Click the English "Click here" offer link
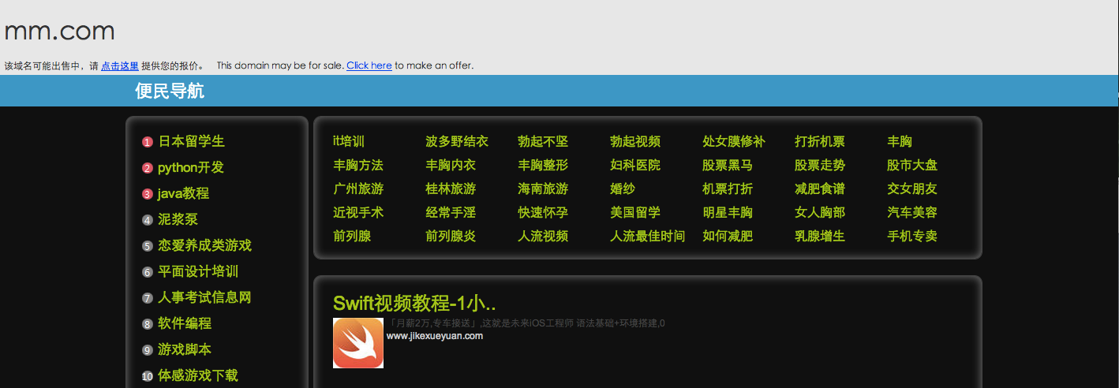This screenshot has height=388, width=1119. coord(369,65)
